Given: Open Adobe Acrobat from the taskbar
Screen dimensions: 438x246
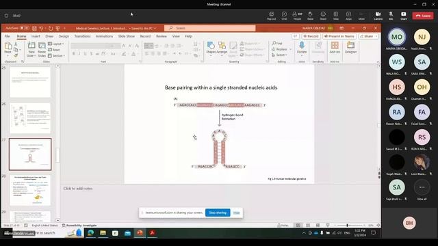Looking at the screenshot, I should (x=152, y=233).
